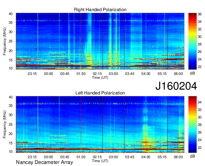Click the 00:45 time tick on the right-handed plot
The width and height of the screenshot is (205, 166).
[x=65, y=74]
